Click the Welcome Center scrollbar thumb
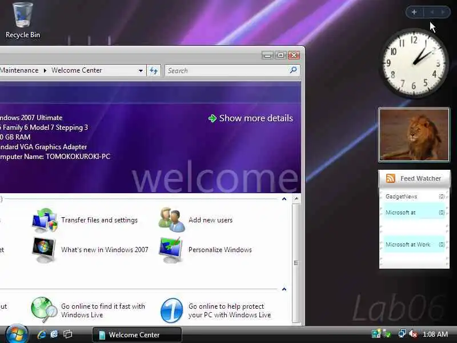 point(296,263)
